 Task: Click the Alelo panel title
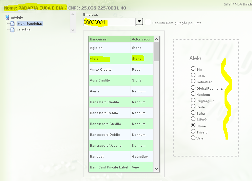click(x=195, y=58)
